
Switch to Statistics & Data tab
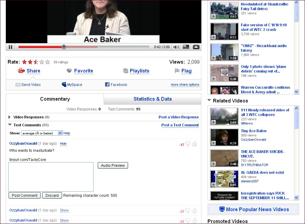(x=152, y=99)
